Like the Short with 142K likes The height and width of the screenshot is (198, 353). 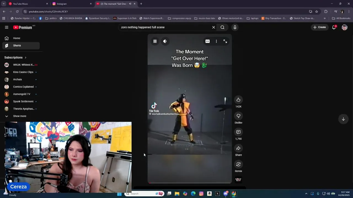[238, 100]
